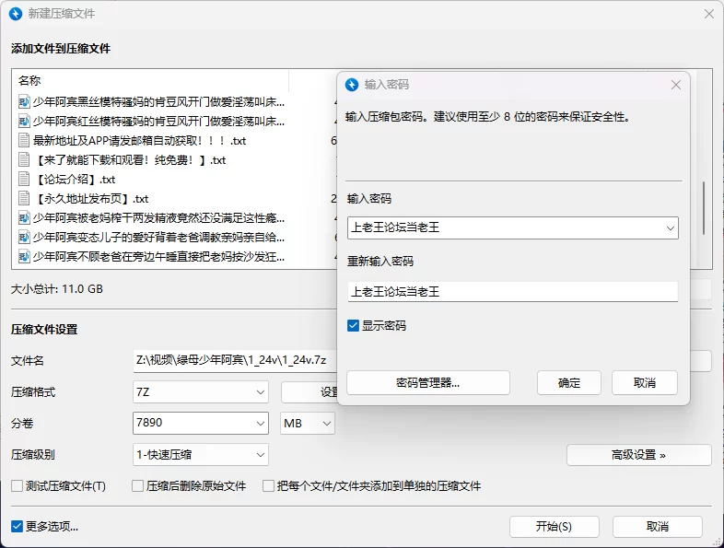The height and width of the screenshot is (548, 724).
Task: Click the 重新输入密码 text field
Action: coord(512,292)
